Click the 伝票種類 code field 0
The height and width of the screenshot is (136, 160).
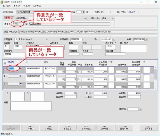pos(16,39)
